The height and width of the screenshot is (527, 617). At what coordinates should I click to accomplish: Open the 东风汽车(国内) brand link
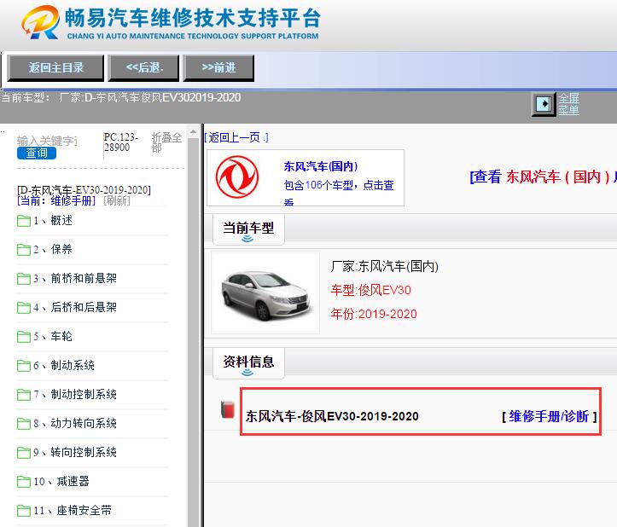pyautogui.click(x=321, y=166)
